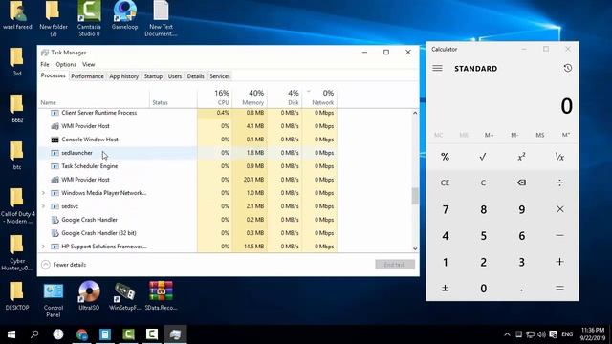Open the Gameloop desktop shortcut
Image resolution: width=612 pixels, height=344 pixels.
coord(125,15)
